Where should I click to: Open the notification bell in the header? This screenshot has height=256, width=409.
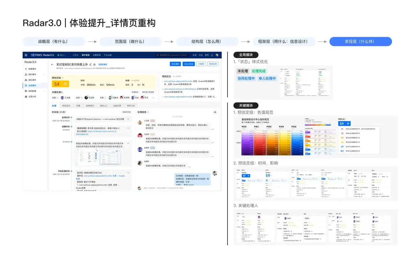[x=212, y=55]
